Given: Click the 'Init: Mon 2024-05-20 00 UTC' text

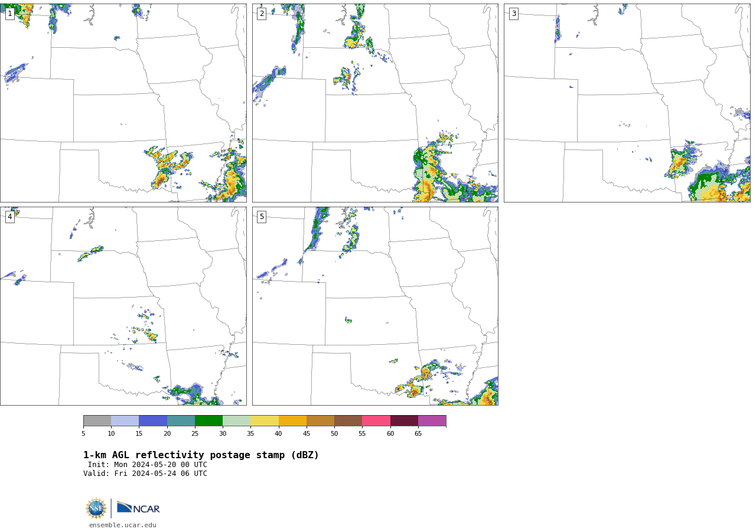Looking at the screenshot, I should 148,465.
